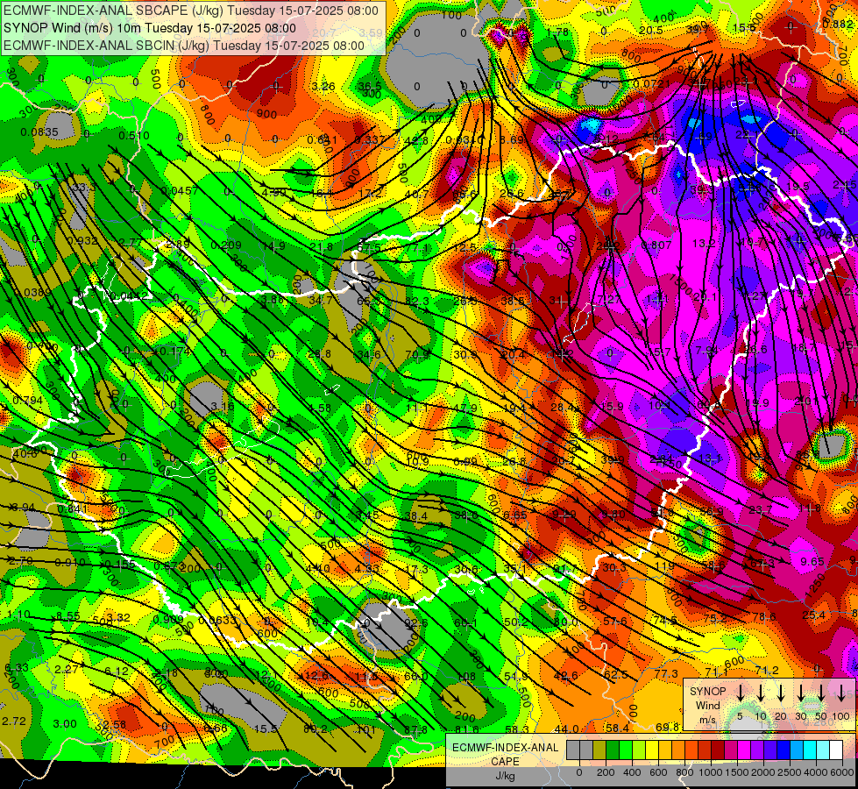Select the olive swatch in CAPE legend

tap(599, 750)
